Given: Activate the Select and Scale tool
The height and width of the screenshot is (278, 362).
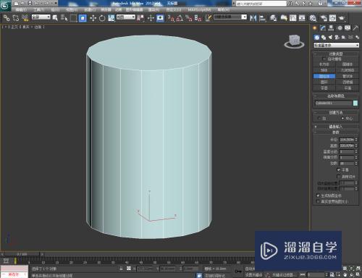Looking at the screenshot, I should tap(111, 18).
